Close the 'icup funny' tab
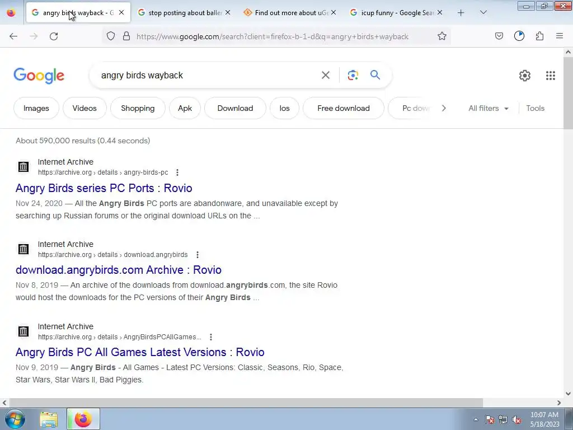 [440, 12]
